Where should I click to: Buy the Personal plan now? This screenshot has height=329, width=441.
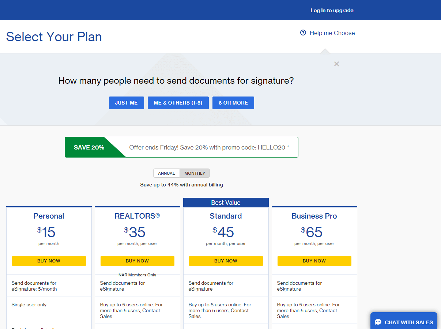pos(49,261)
